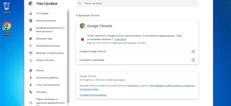
Task: Click the Версия 109.0.5414.75 version text
Action: coord(117,43)
